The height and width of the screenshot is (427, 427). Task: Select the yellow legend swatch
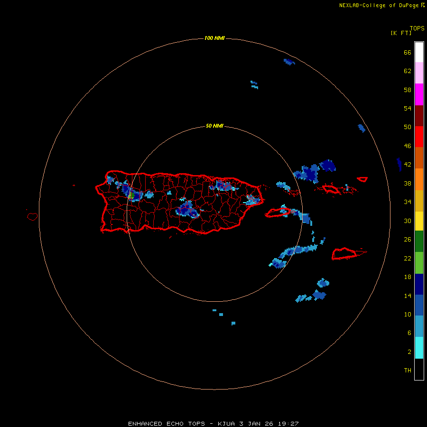click(x=419, y=221)
